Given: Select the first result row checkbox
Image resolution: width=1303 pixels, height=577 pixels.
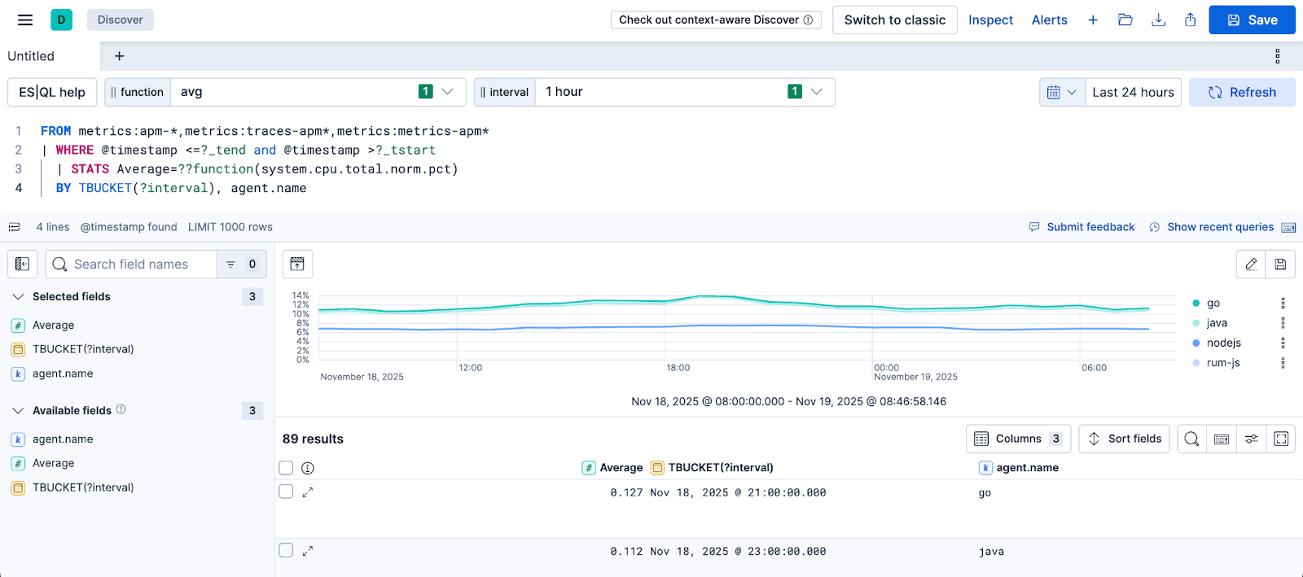Looking at the screenshot, I should pos(286,492).
